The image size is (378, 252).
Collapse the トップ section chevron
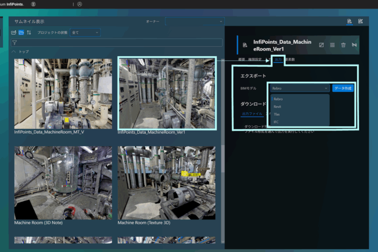14,52
